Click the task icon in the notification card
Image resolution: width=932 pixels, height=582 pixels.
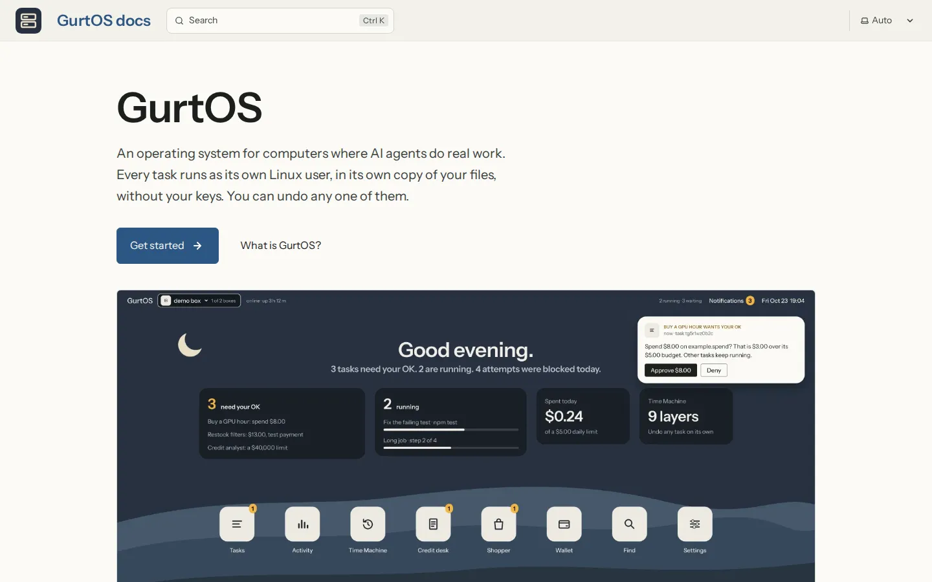point(652,330)
